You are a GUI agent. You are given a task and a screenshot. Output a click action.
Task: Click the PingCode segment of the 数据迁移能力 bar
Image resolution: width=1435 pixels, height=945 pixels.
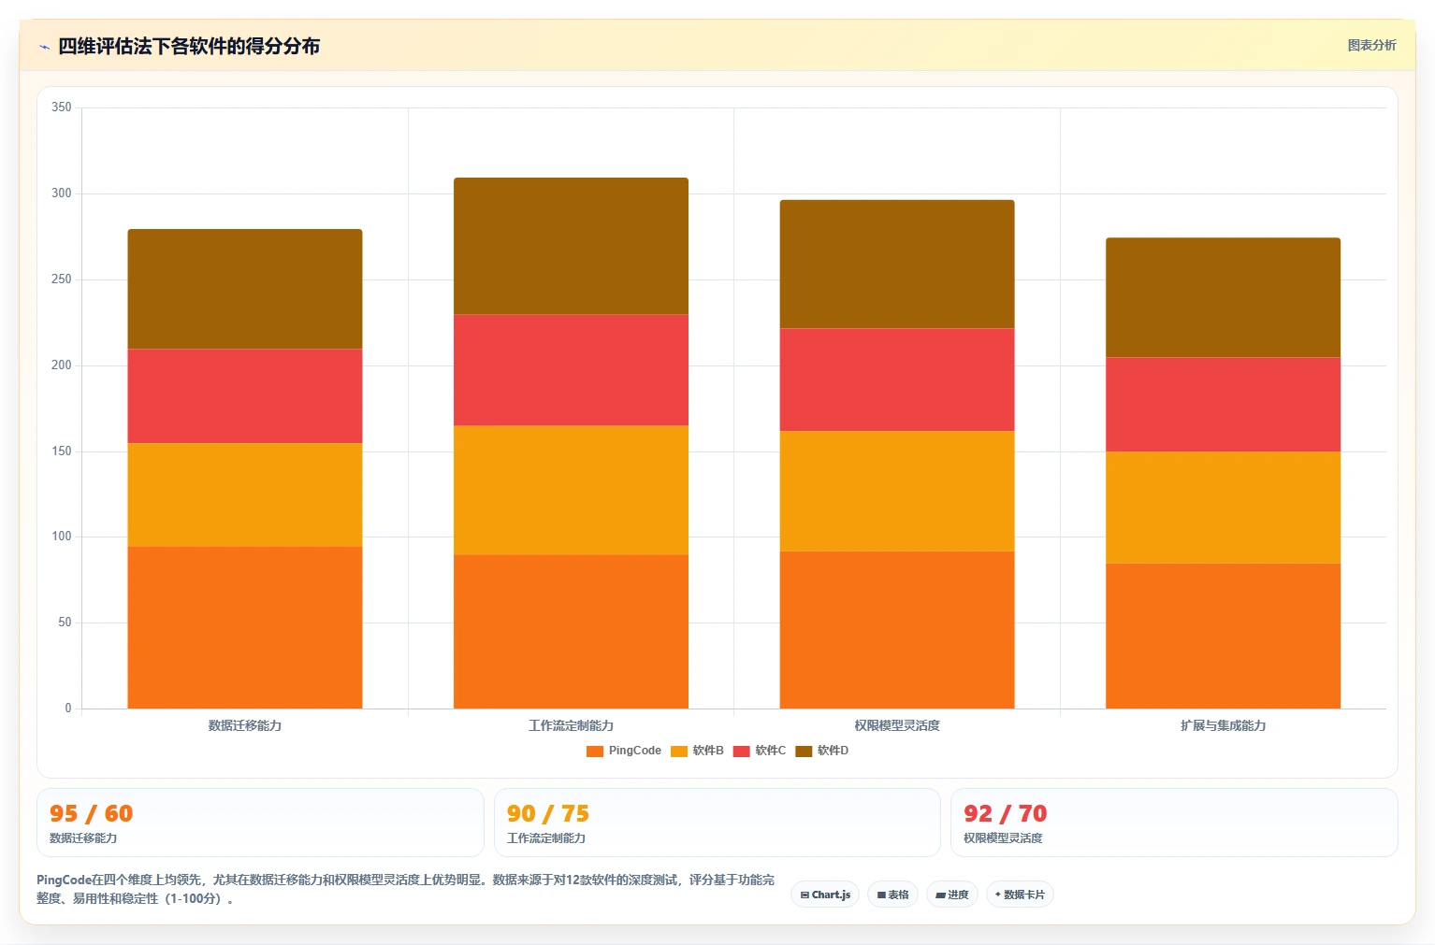click(245, 627)
